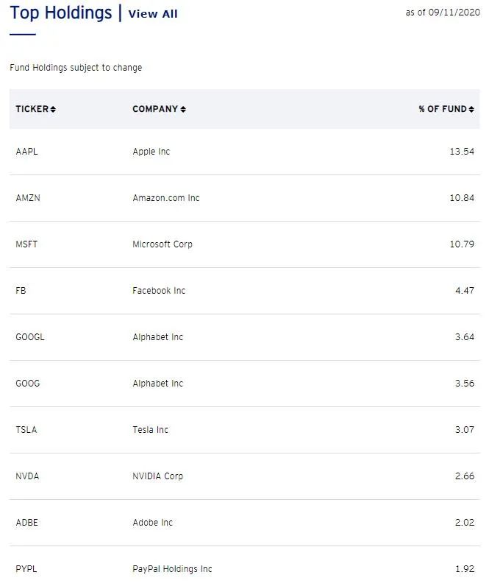The height and width of the screenshot is (586, 489).
Task: Sort table by TICKER header
Action: coord(32,109)
